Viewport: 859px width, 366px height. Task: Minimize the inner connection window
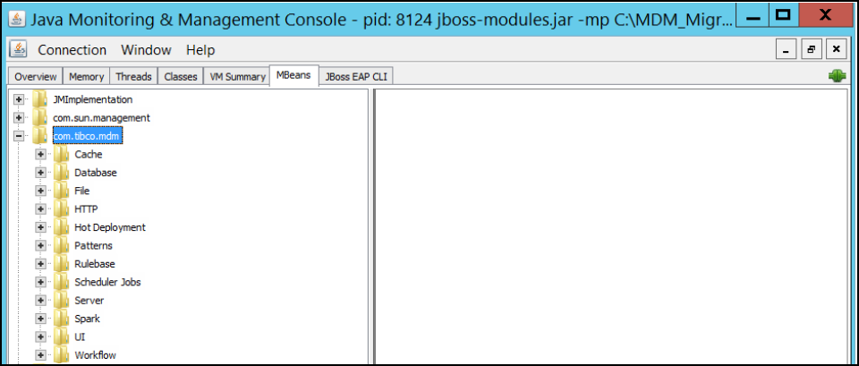[786, 50]
